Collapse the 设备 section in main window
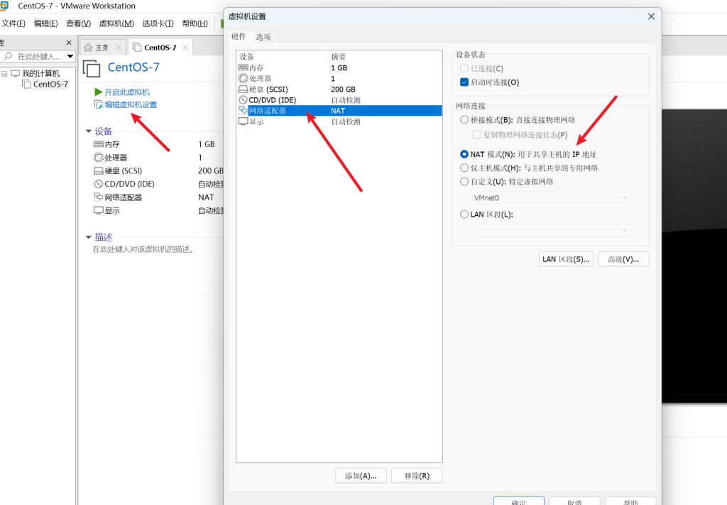Screen dimensions: 727x505 pyautogui.click(x=89, y=131)
